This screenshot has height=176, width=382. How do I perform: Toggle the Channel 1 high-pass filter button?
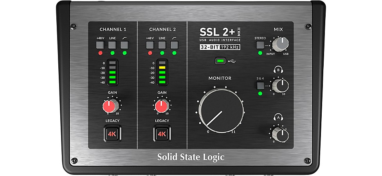124,45
